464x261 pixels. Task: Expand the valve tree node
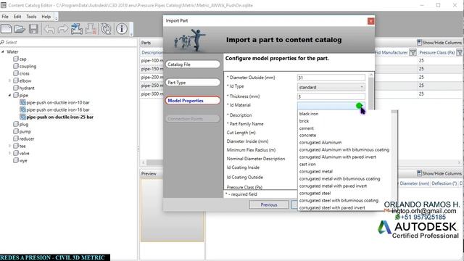9,153
